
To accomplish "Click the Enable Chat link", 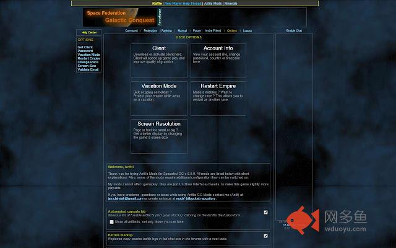I will coord(294,30).
